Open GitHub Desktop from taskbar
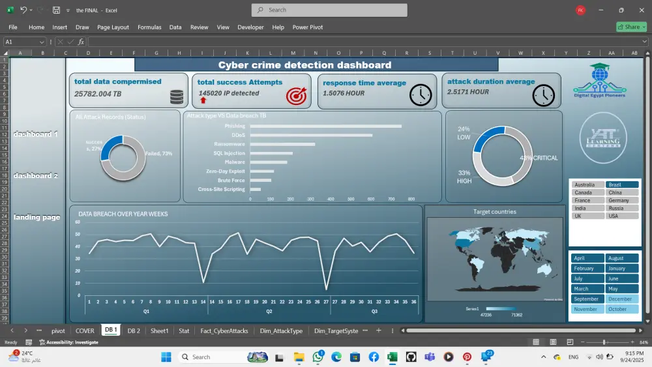Screen dimensions: 652x367 (411, 357)
